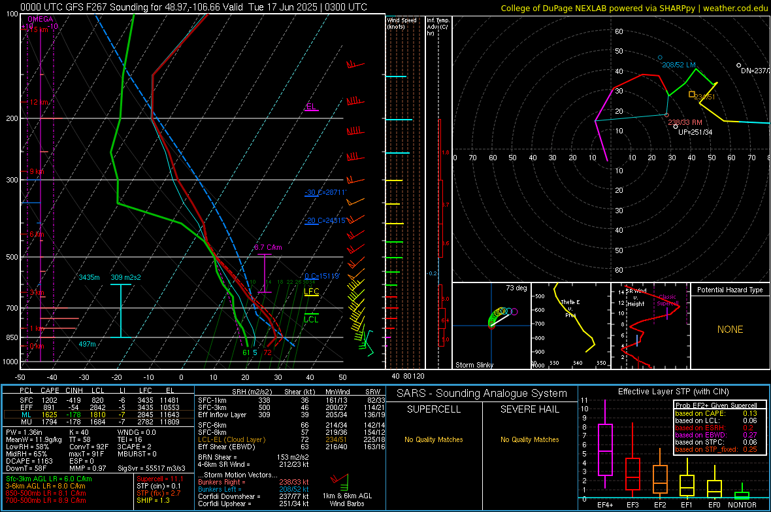Click the DCAPE = 1163 value
The height and width of the screenshot is (512, 771).
[x=29, y=461]
